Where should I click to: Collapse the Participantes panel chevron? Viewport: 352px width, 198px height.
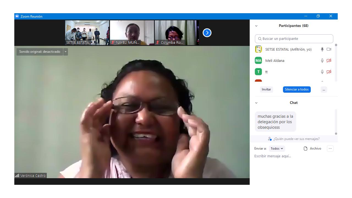[256, 26]
